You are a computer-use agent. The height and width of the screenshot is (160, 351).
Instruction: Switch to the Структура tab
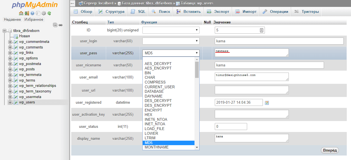pyautogui.click(x=111, y=12)
